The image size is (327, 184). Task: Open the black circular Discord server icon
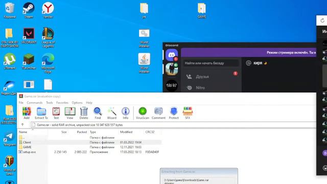coord(172,85)
